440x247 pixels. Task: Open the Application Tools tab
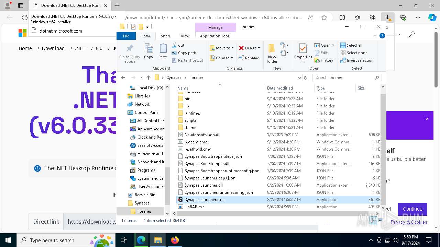point(215,36)
